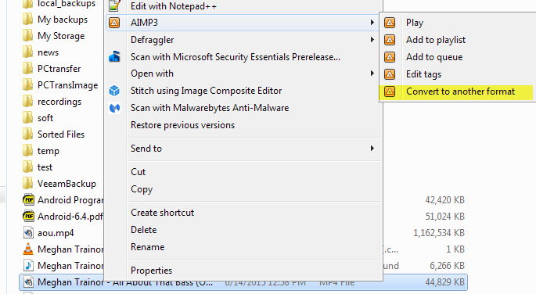Click the My Storage folder icon
This screenshot has width=536, height=294.
[27, 36]
